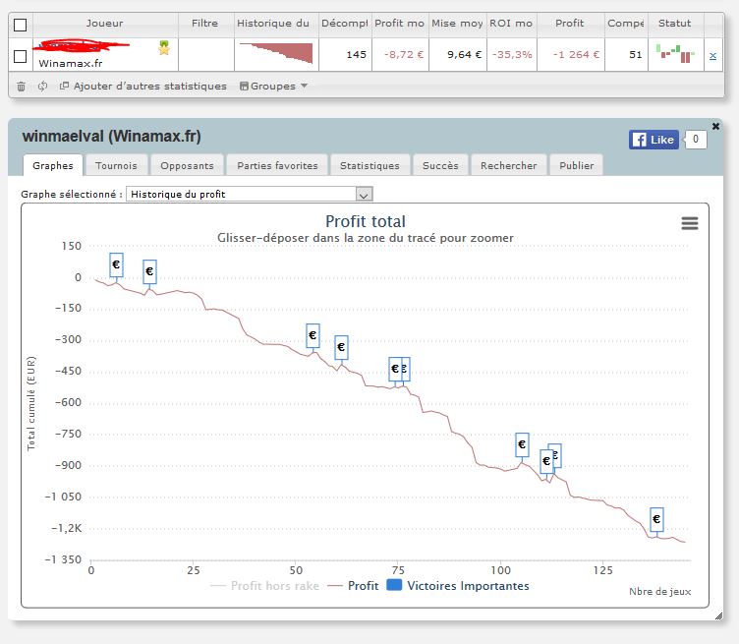Click euro marker near game 54
The width and height of the screenshot is (739, 644).
(313, 335)
